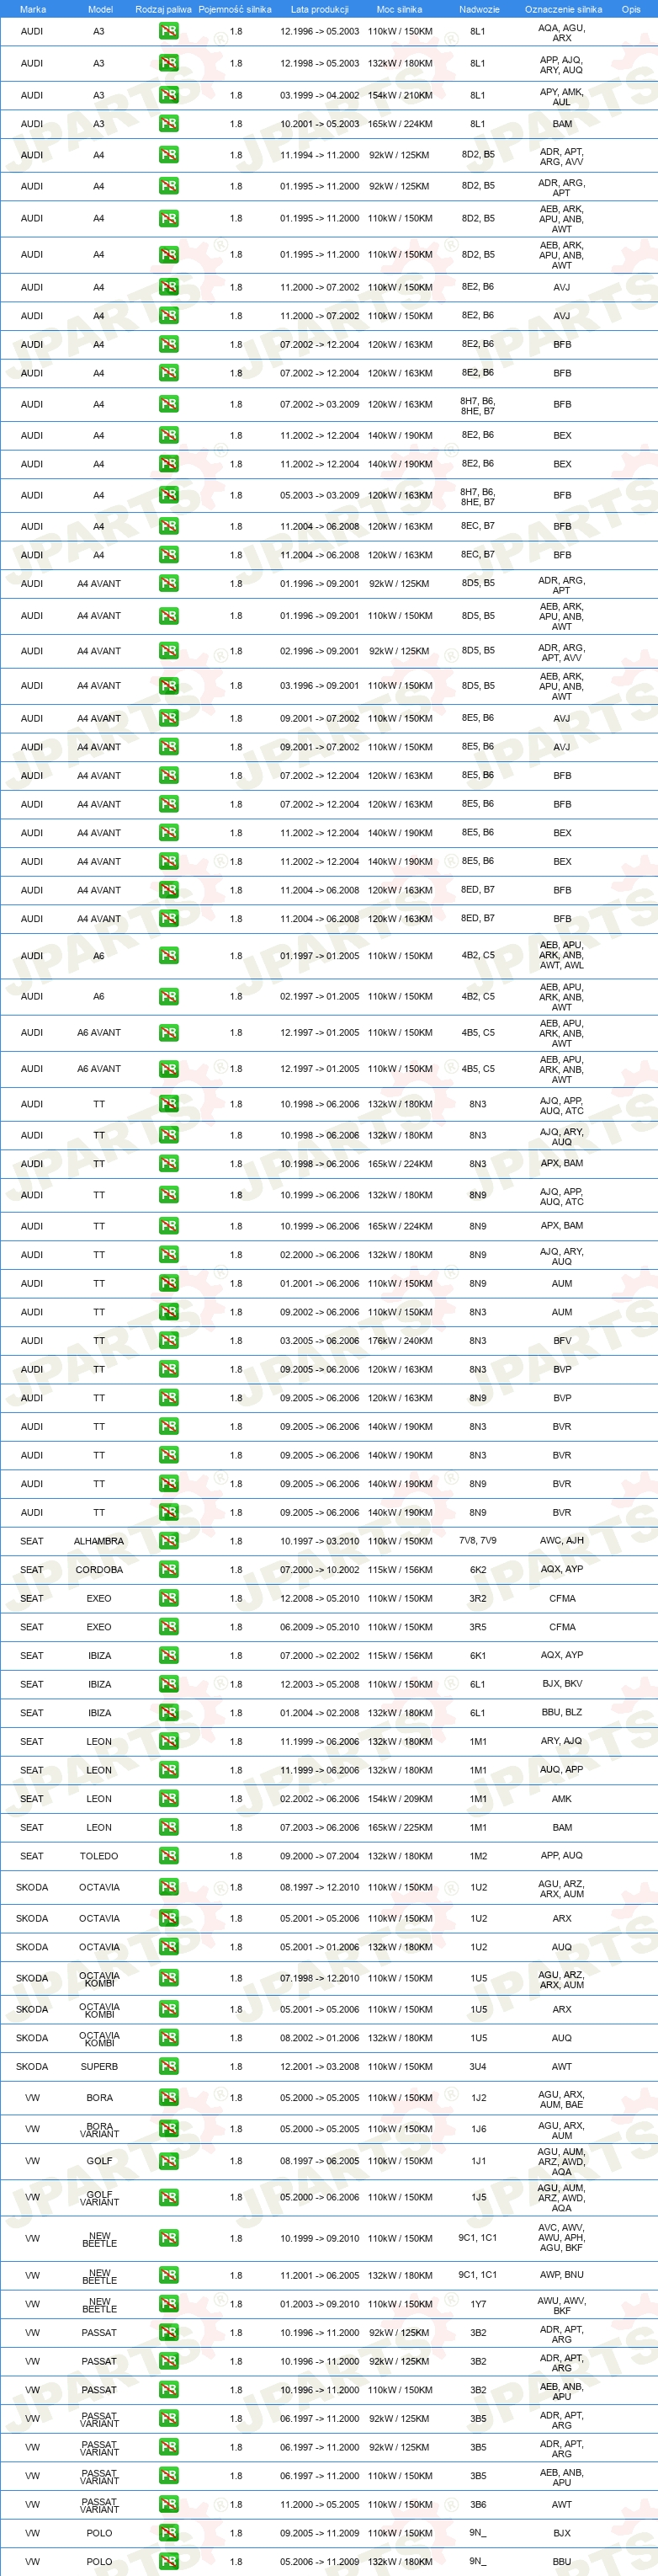Select fuel icon in Seat Leon AMK row
This screenshot has height=2576, width=658.
(169, 1799)
